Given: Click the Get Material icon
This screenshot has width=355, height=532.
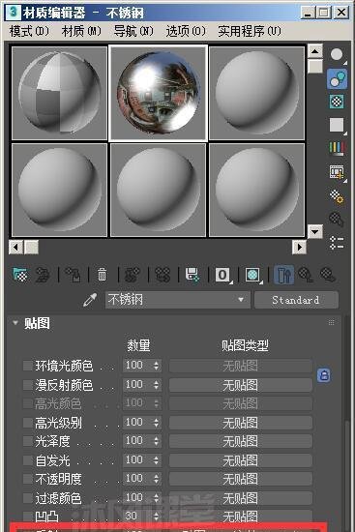Looking at the screenshot, I should [20, 275].
